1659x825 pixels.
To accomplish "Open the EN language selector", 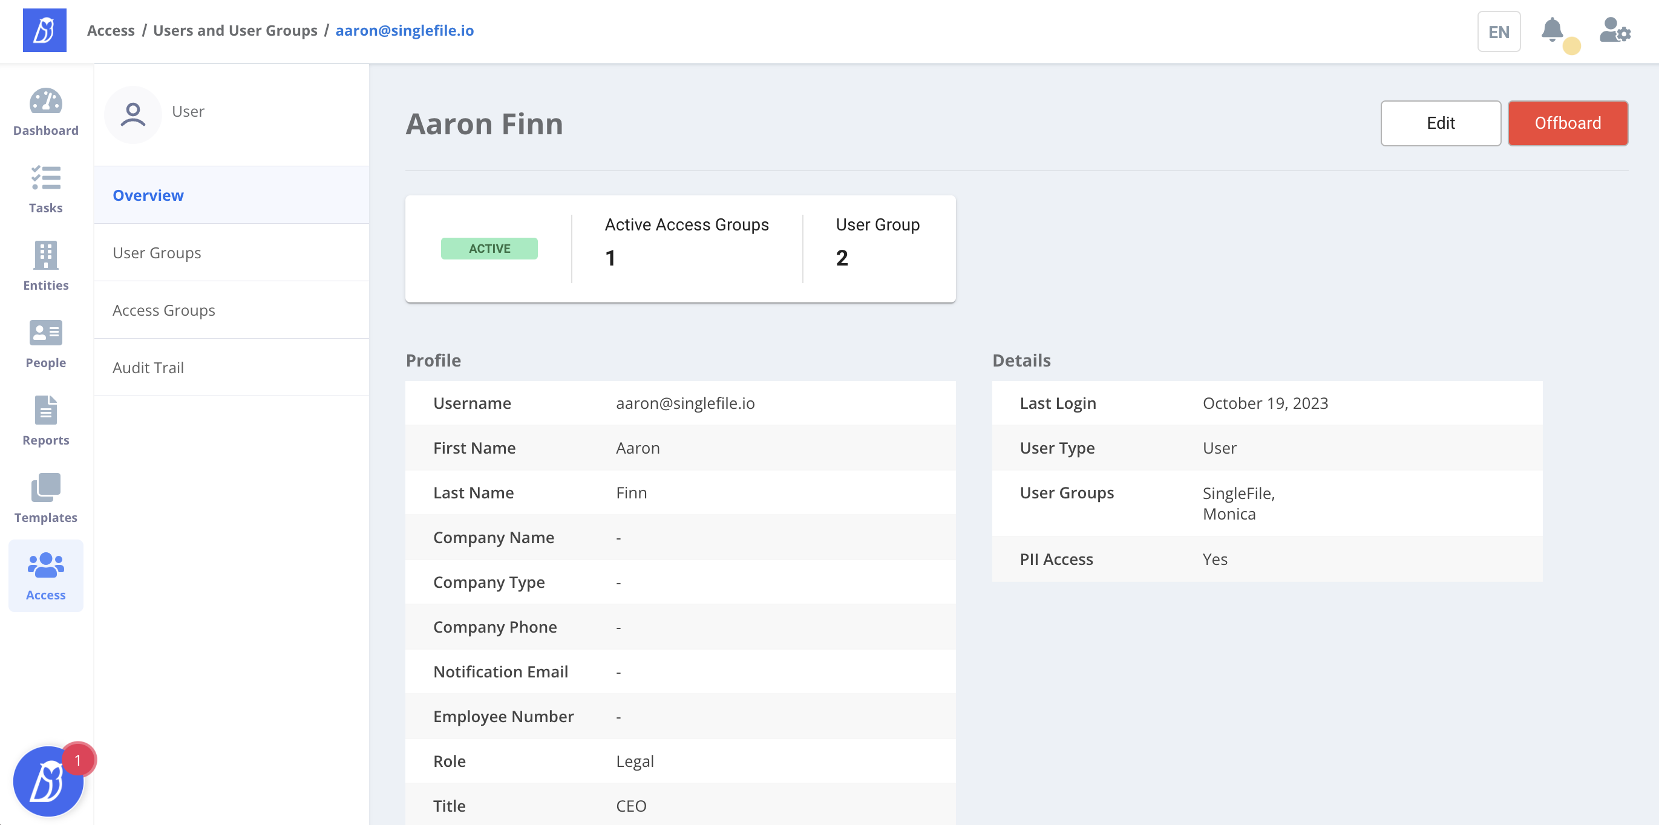I will (1499, 31).
